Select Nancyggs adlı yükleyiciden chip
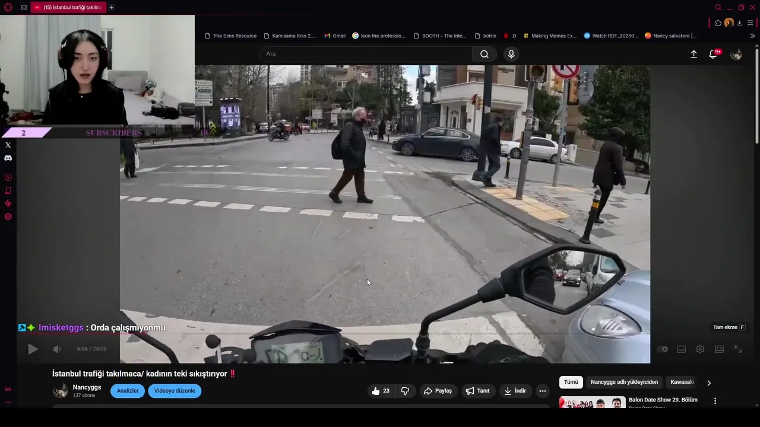The width and height of the screenshot is (760, 427). (x=624, y=382)
